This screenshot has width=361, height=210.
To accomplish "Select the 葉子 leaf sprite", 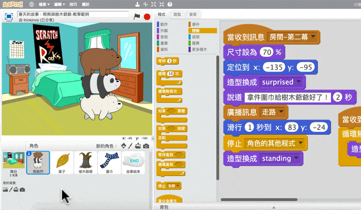I will pyautogui.click(x=62, y=163).
